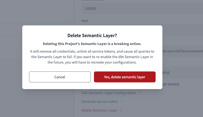This screenshot has height=117, width=203.
Task: Click dimmed backdrop below the dialog's left side
Action: 37,104
